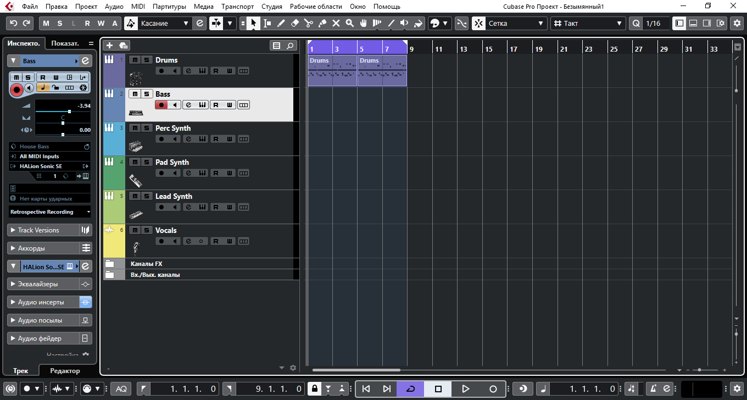Toggle the track list Use Track Presets button
Image resolution: width=747 pixels, height=400 pixels.
(x=123, y=46)
